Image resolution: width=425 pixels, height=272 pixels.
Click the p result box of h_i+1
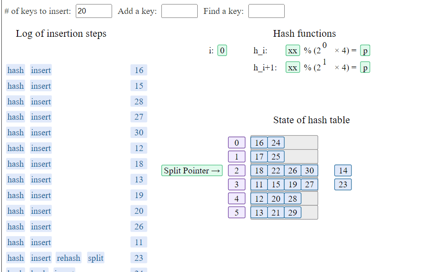(365, 68)
